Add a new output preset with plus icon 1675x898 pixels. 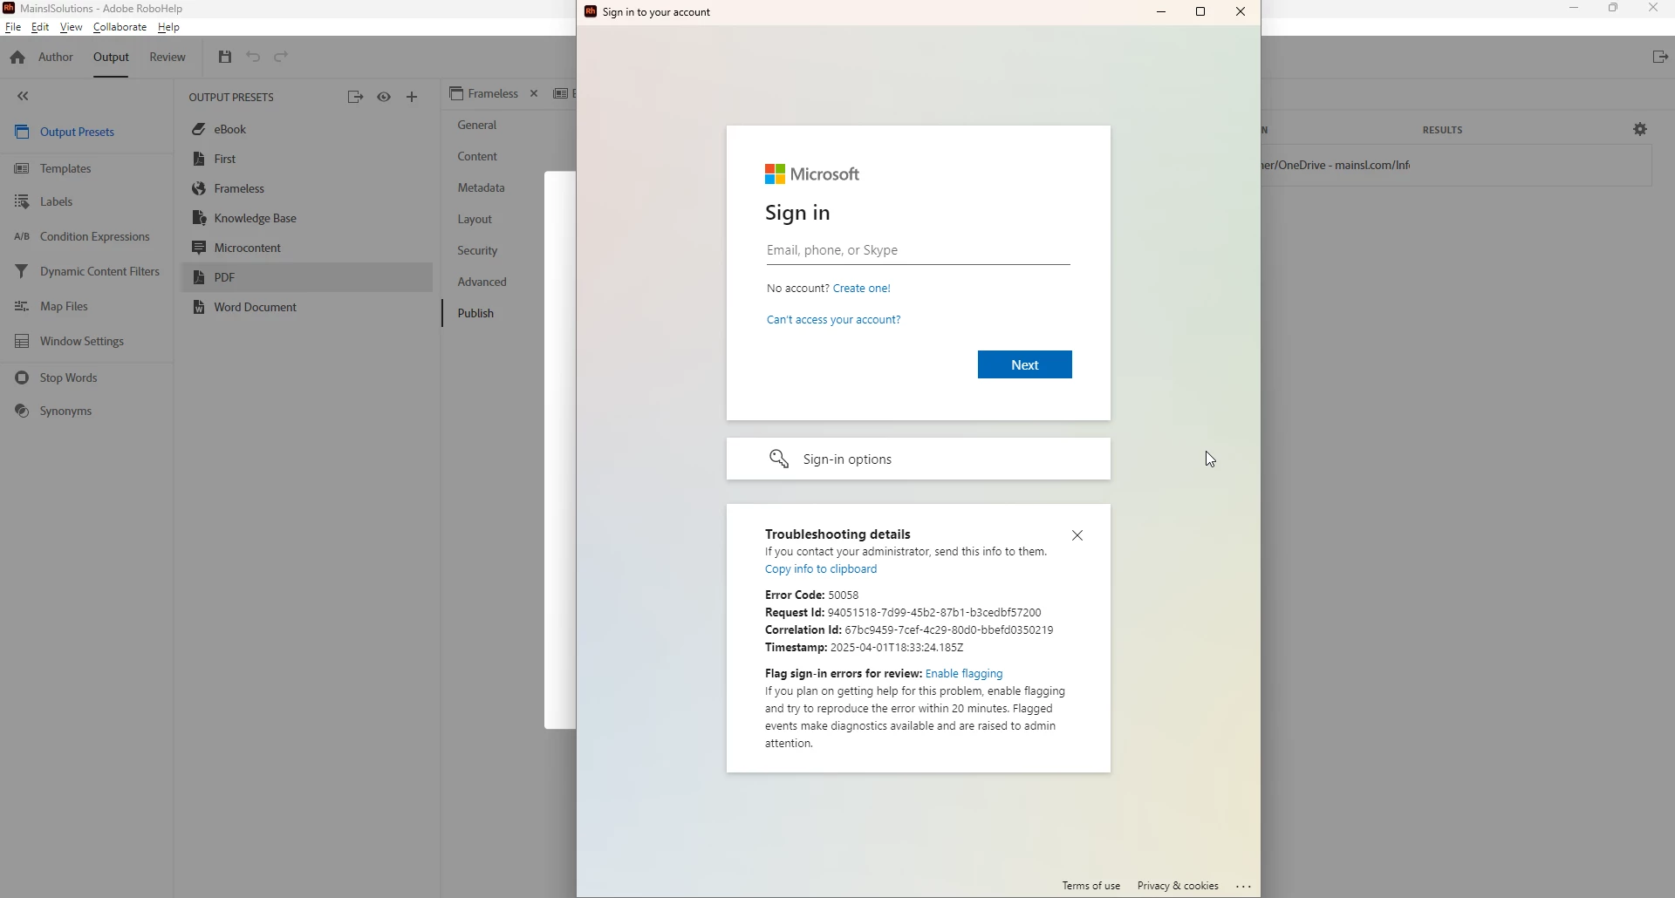click(x=413, y=98)
